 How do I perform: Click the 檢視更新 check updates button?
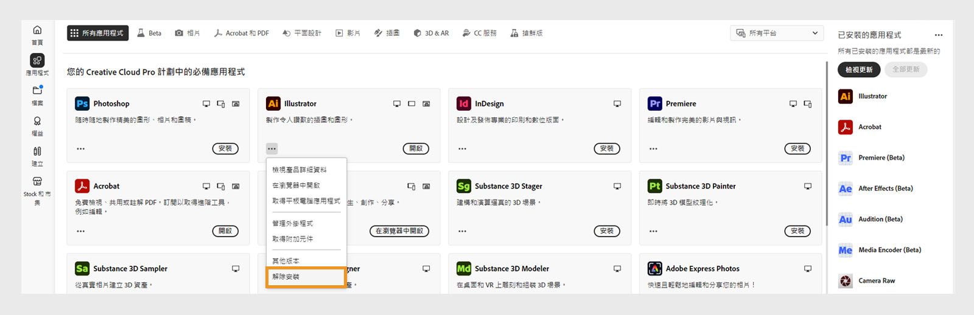pyautogui.click(x=859, y=69)
